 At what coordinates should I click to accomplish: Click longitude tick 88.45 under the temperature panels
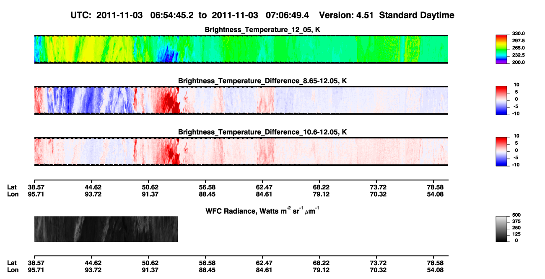point(207,194)
